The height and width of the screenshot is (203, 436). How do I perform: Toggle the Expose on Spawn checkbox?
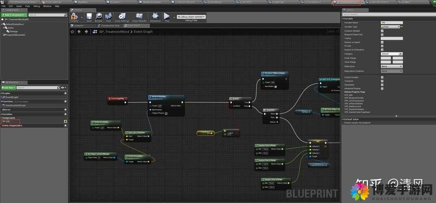point(382,42)
